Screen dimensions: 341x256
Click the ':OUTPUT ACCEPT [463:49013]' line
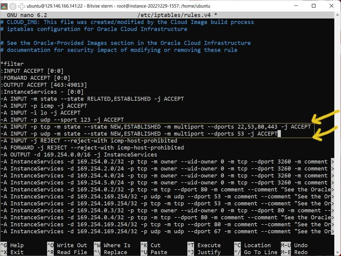[x=44, y=85]
